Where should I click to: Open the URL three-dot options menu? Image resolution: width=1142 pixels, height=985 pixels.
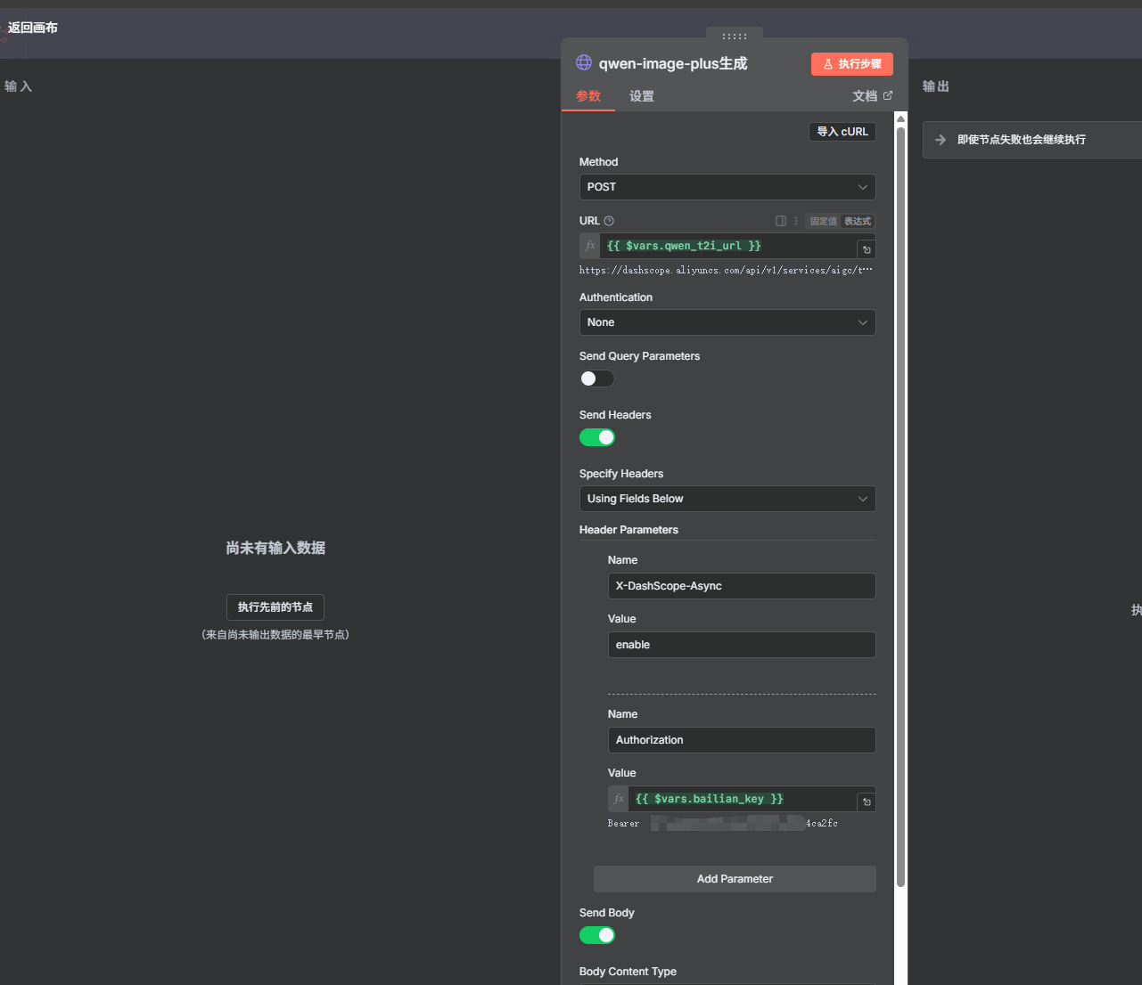tap(796, 221)
